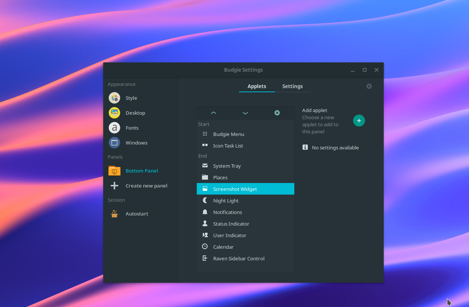This screenshot has width=469, height=307.
Task: Click the Places folder icon
Action: 205,177
